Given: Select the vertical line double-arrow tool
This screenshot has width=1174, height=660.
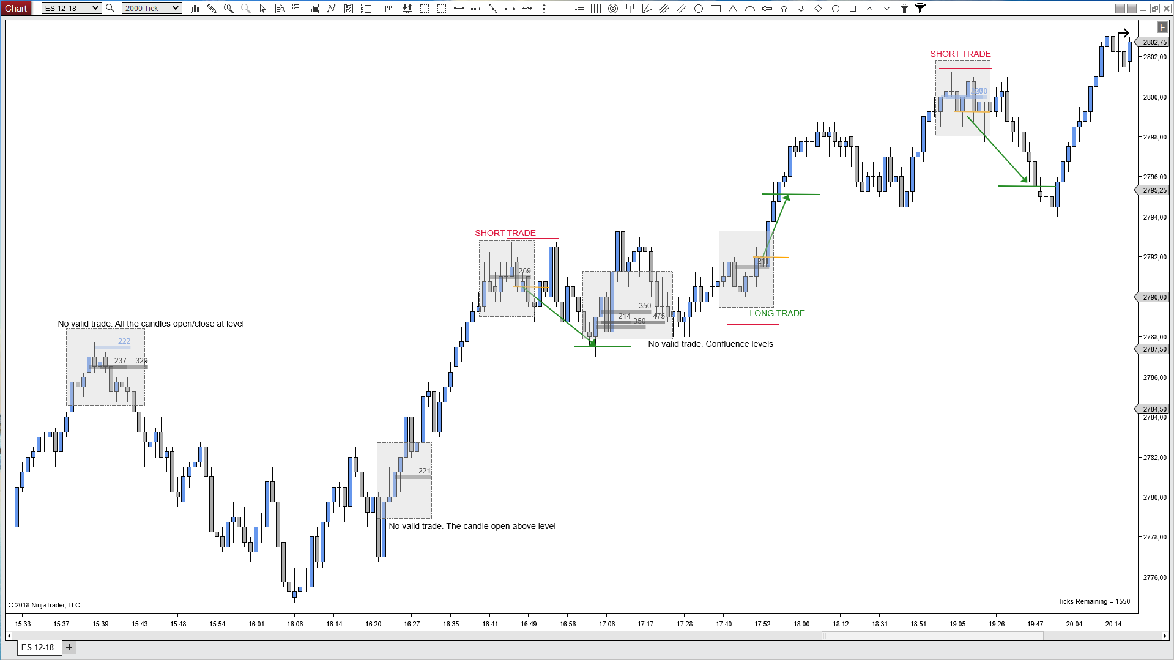Looking at the screenshot, I should point(544,8).
